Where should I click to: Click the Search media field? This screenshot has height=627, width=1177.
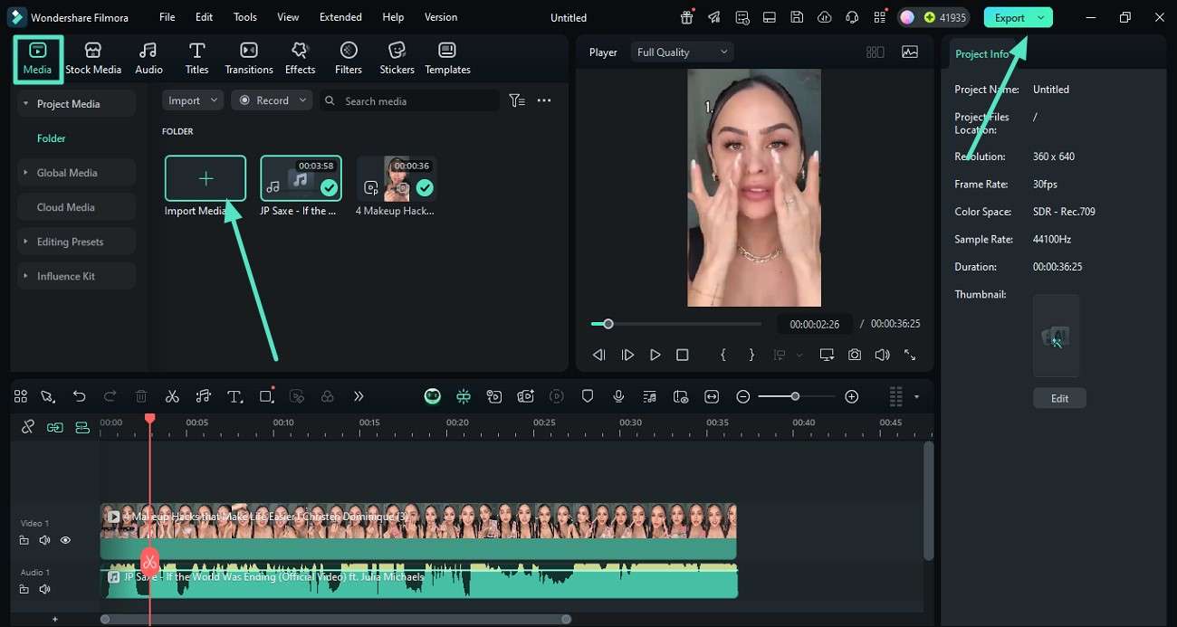(410, 100)
